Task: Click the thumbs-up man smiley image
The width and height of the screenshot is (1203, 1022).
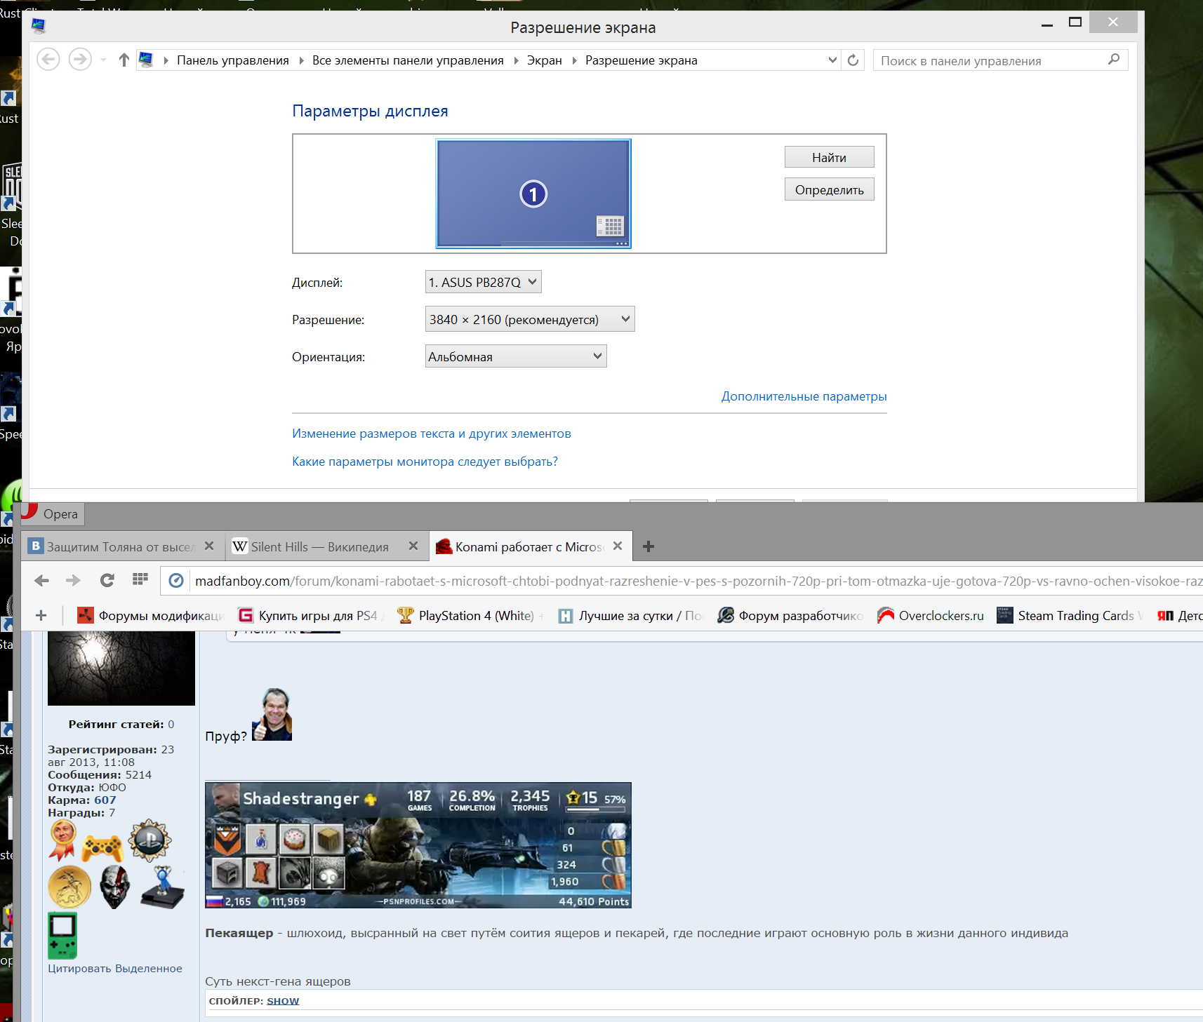Action: [272, 714]
